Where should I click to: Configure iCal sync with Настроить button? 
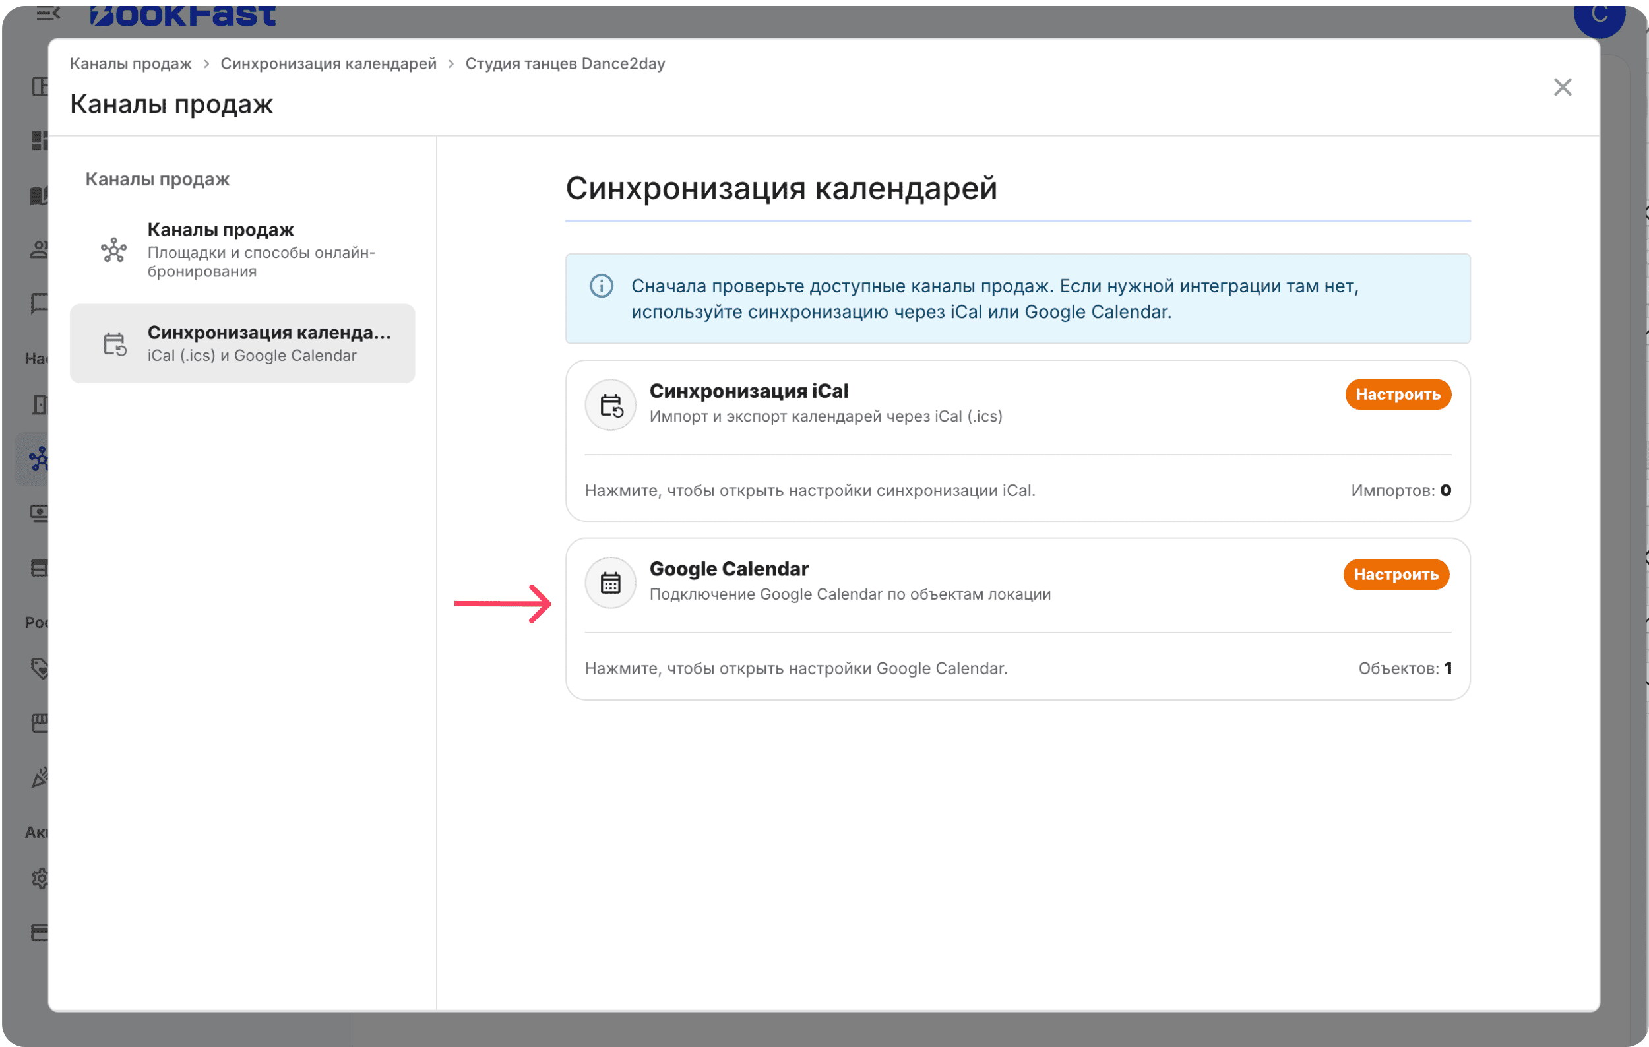1398,395
